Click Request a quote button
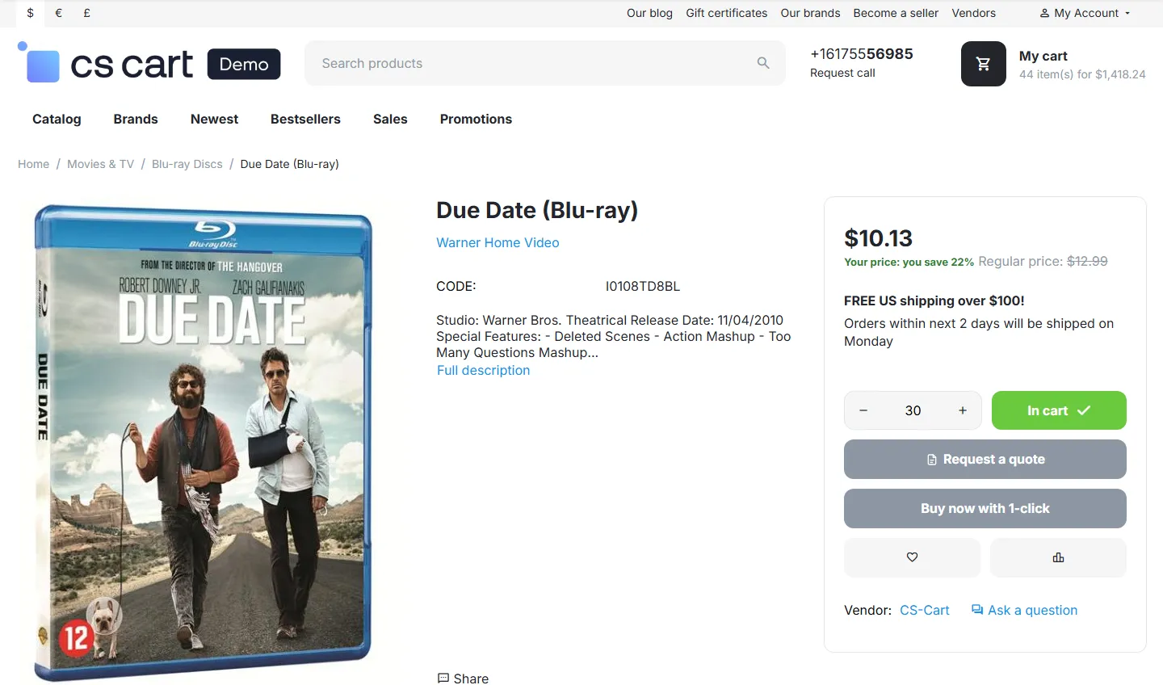Viewport: 1163px width, 685px height. [x=985, y=460]
